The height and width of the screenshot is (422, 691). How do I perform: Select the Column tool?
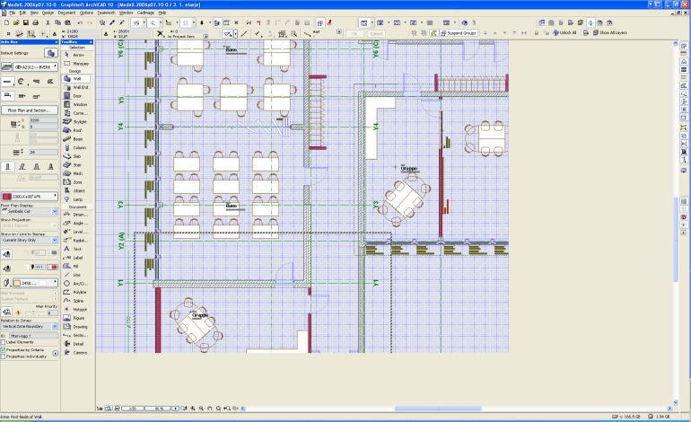point(77,148)
